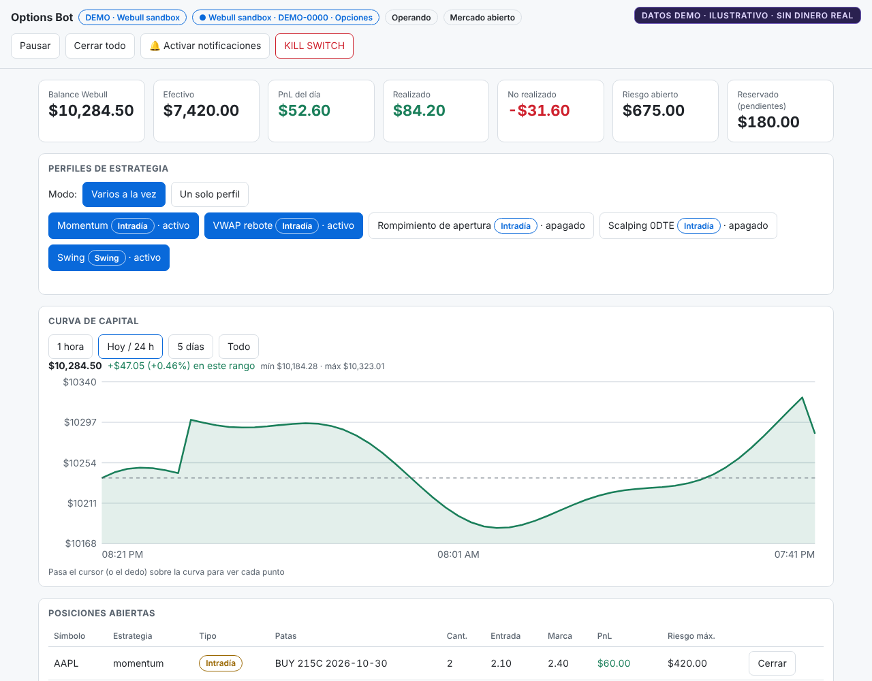Toggle the Momentum strategy profile
Screen dimensions: 872x681
tap(123, 225)
